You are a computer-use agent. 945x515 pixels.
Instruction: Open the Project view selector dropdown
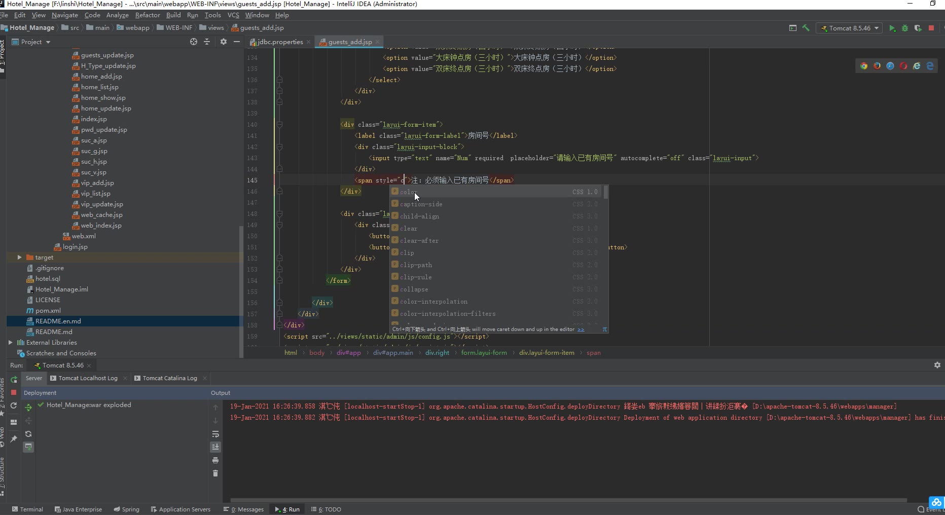click(31, 42)
